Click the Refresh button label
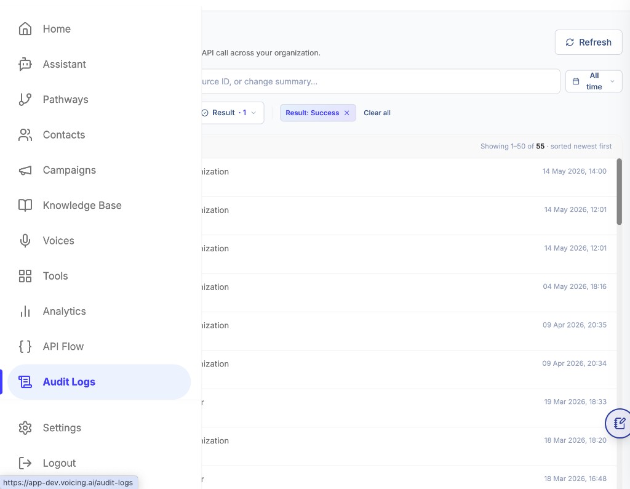The height and width of the screenshot is (489, 630). point(595,42)
